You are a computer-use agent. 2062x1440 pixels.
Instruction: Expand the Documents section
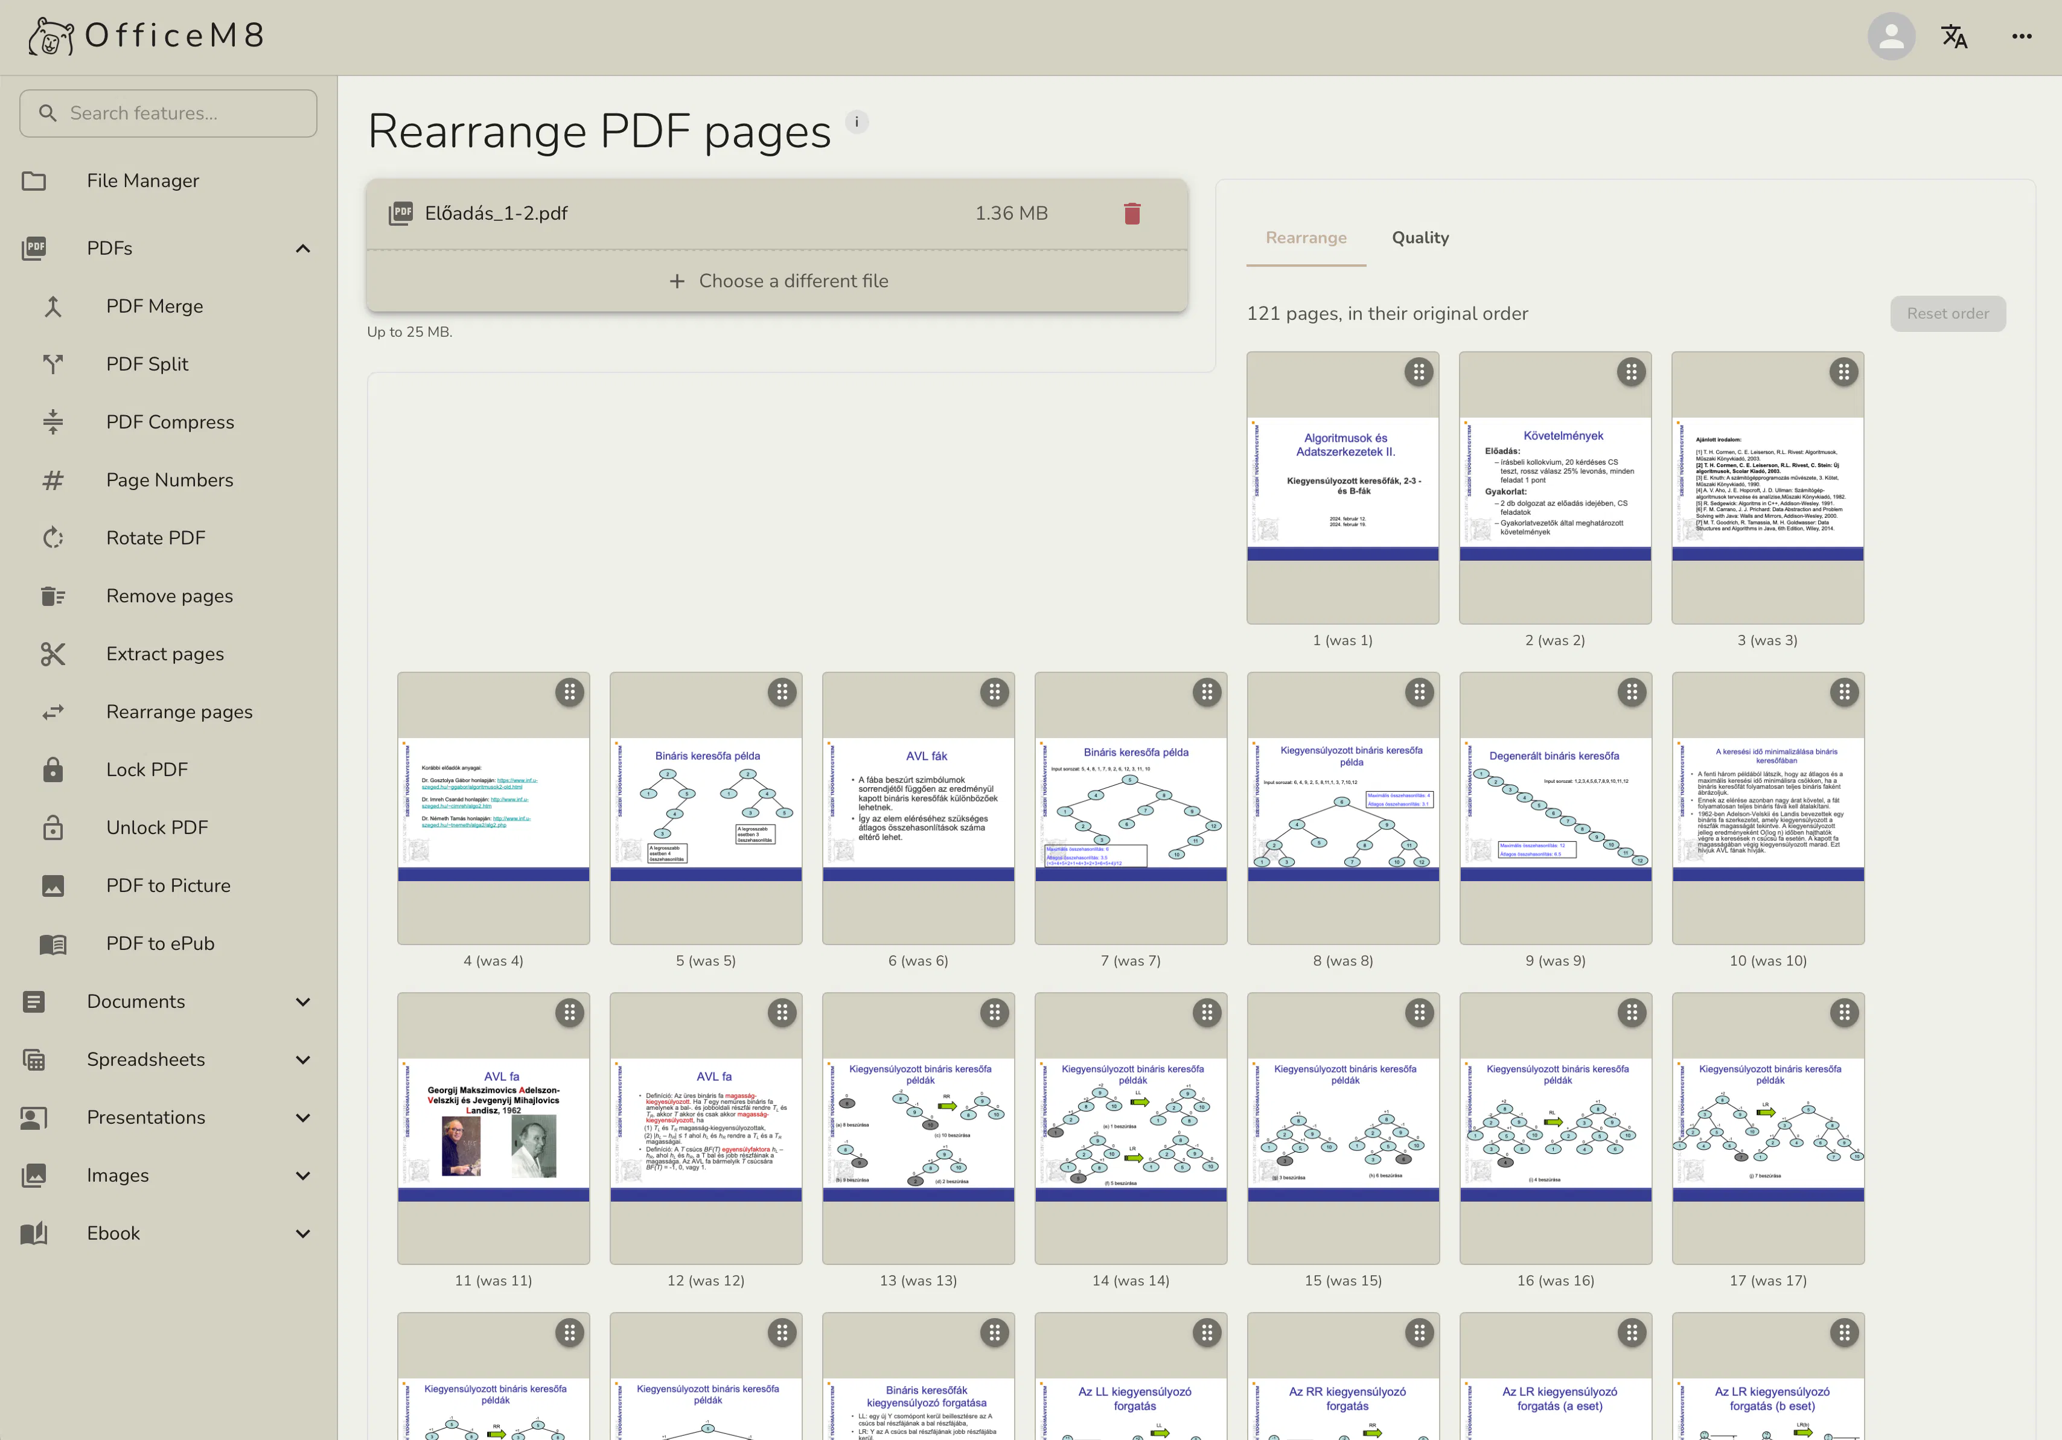point(302,1002)
